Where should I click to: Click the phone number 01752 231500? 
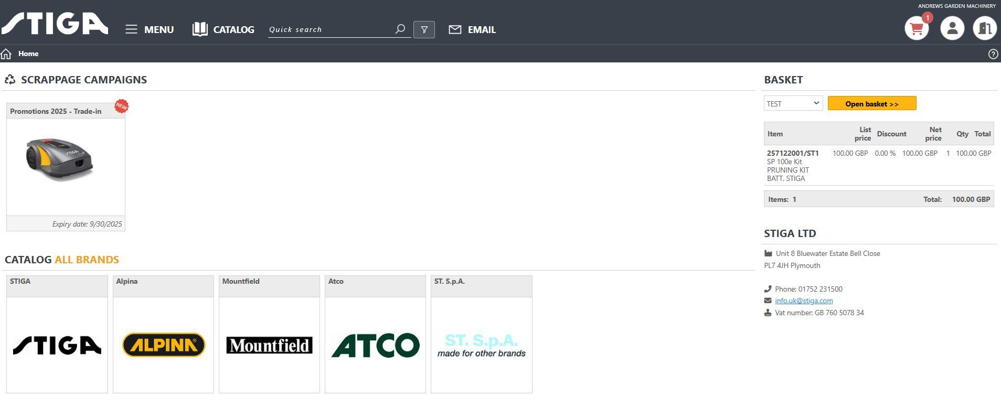tap(820, 289)
